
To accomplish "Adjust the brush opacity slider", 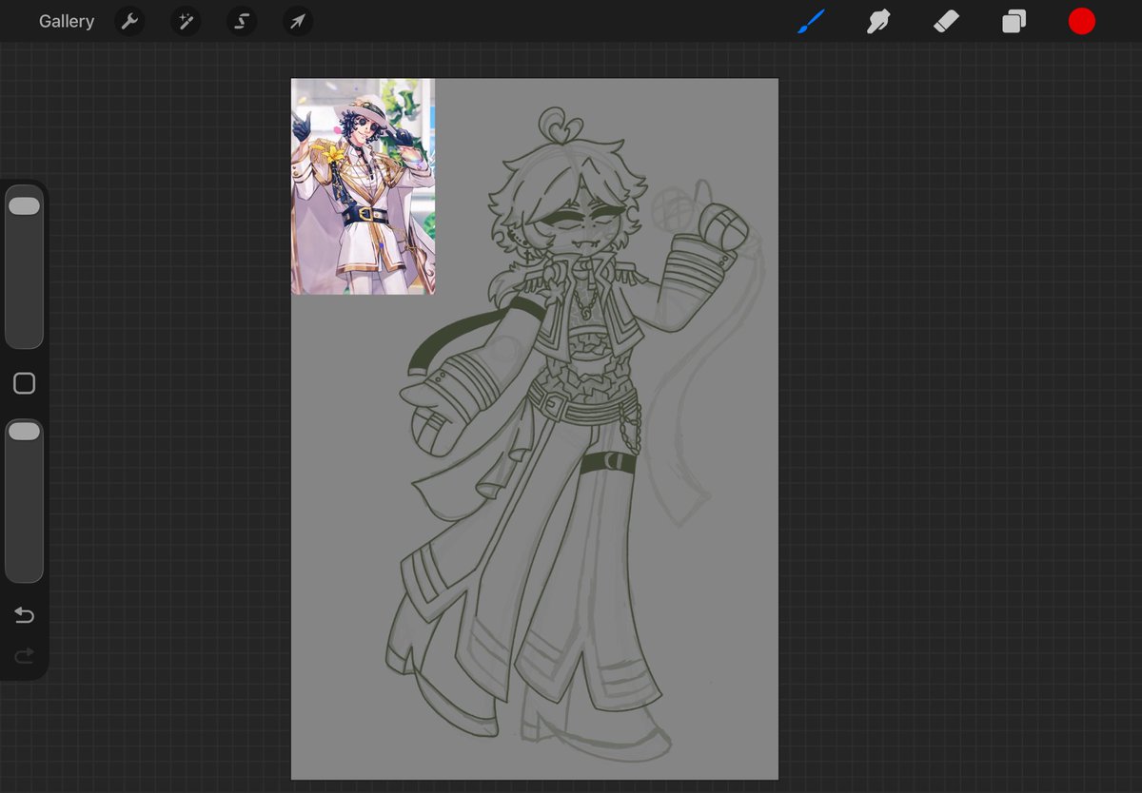I will click(x=24, y=500).
